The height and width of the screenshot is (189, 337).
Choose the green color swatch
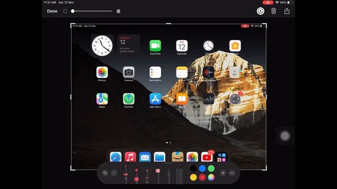211,169
